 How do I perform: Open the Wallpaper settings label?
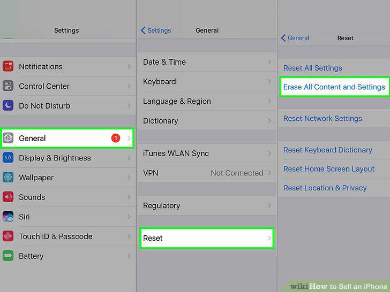pos(36,178)
